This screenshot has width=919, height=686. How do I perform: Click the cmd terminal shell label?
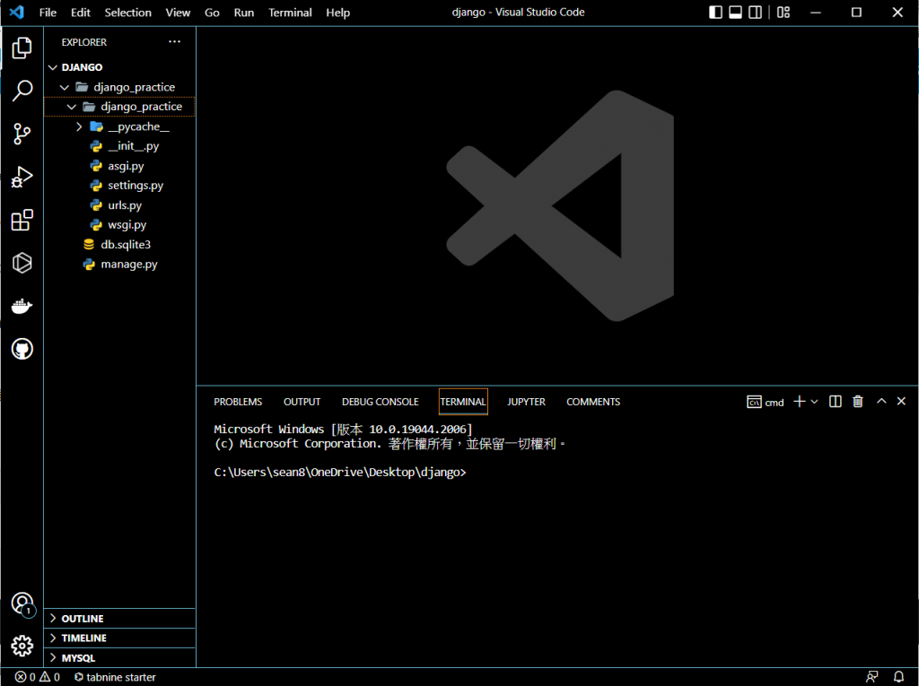pos(766,402)
